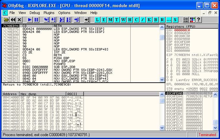This screenshot has height=139, width=220.
Task: Click the EIP register line
Action: (x=192, y=55)
